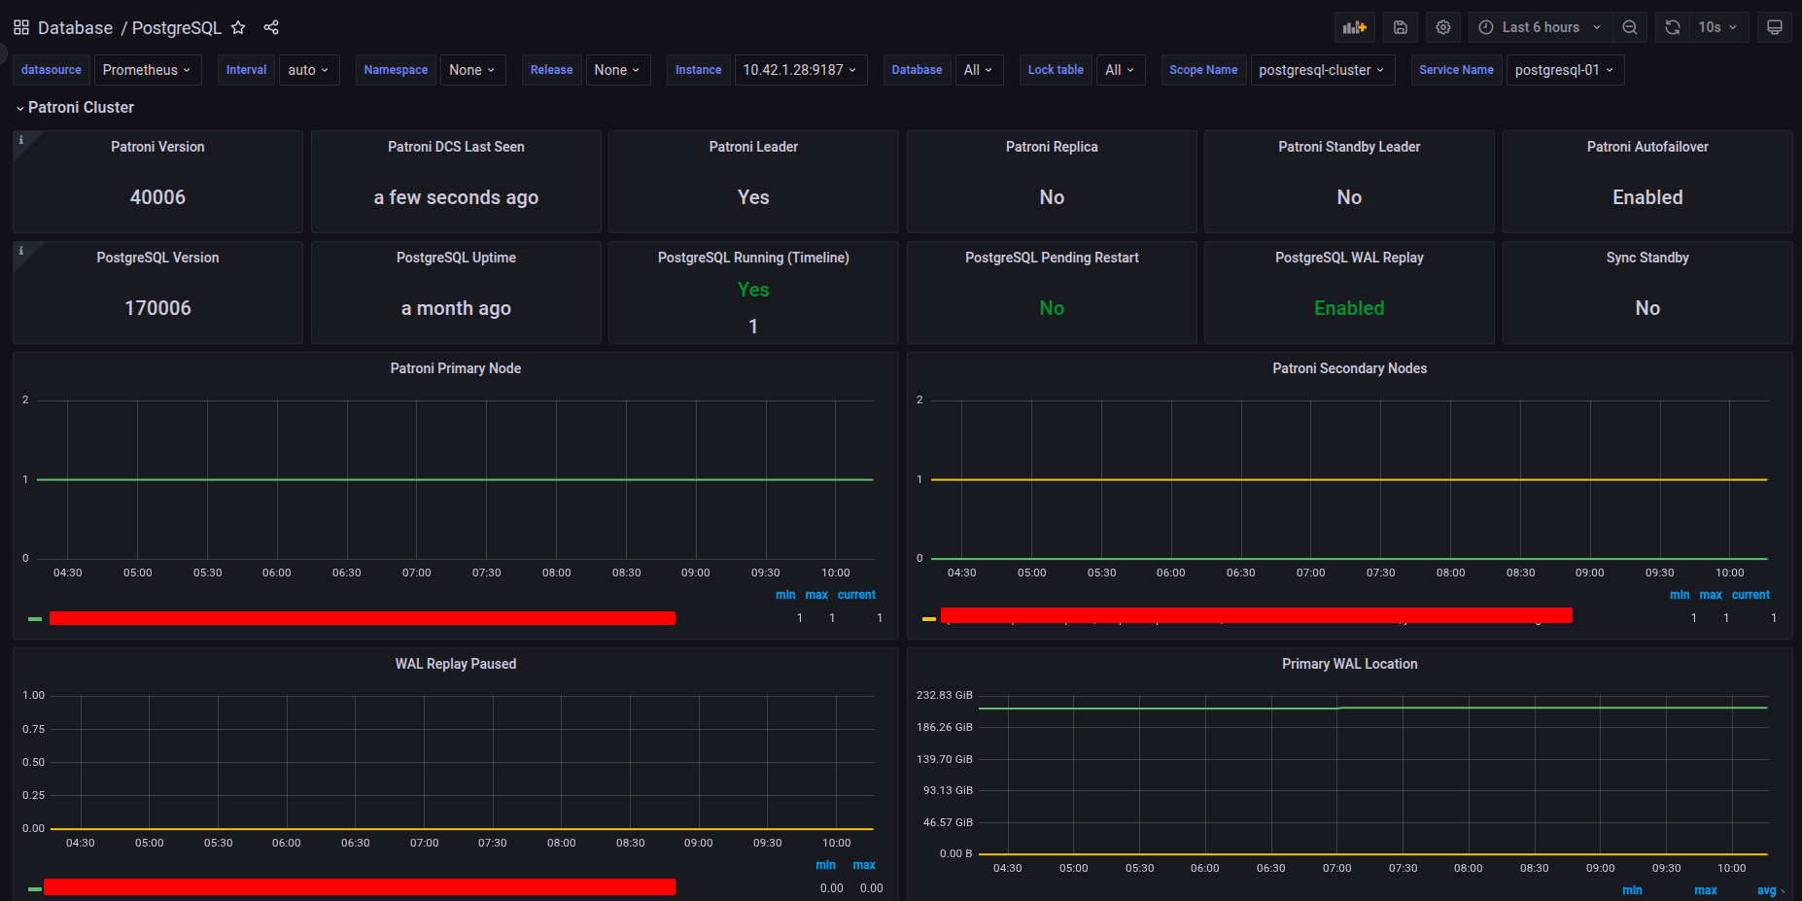Screen dimensions: 1802x901
Task: Cycle view mode with monitor icon
Action: 1774,27
